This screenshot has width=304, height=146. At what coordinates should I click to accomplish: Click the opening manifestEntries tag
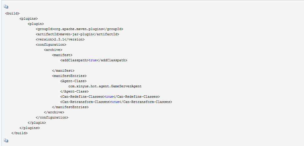[x=69, y=76]
